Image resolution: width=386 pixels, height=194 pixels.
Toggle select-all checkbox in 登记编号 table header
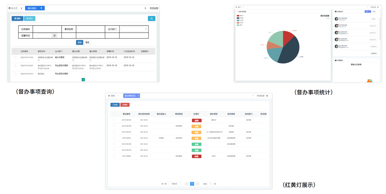(x=114, y=114)
